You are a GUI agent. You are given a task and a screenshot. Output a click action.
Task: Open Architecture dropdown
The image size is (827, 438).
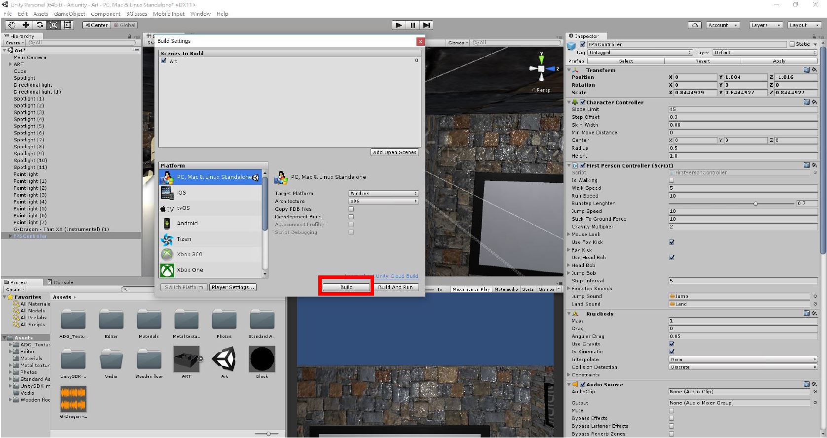(x=383, y=201)
